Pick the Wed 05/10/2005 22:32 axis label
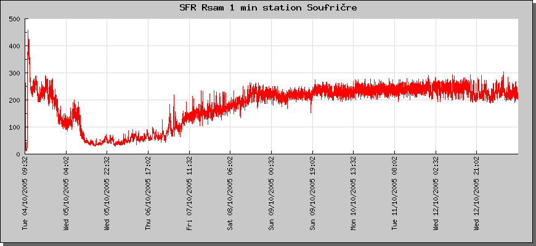This screenshot has width=536, height=246. click(x=107, y=192)
